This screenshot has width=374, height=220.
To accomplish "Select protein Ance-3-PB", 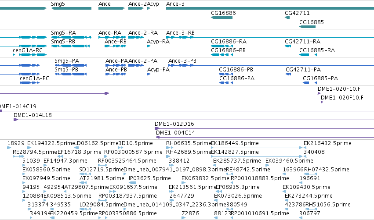I will pos(182,60).
